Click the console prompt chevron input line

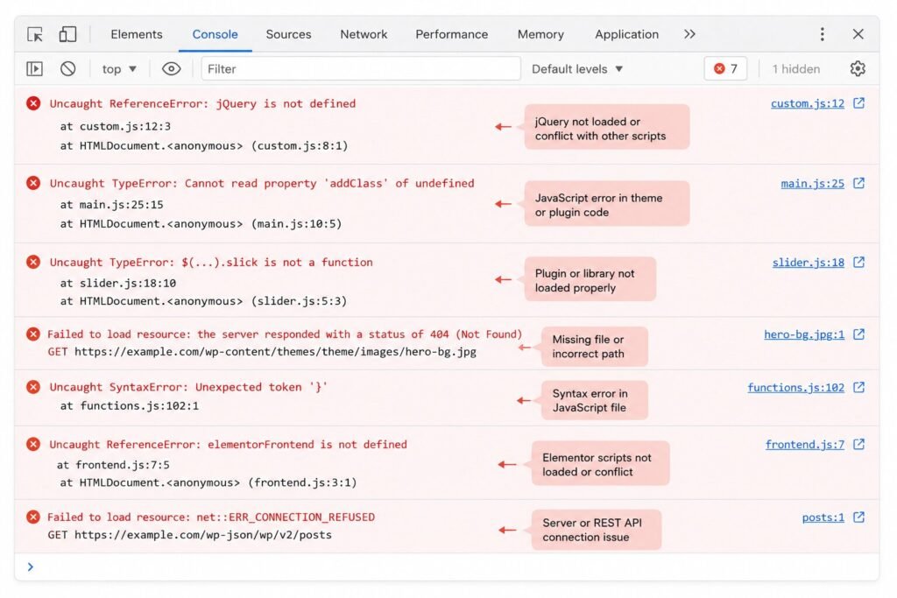click(447, 567)
